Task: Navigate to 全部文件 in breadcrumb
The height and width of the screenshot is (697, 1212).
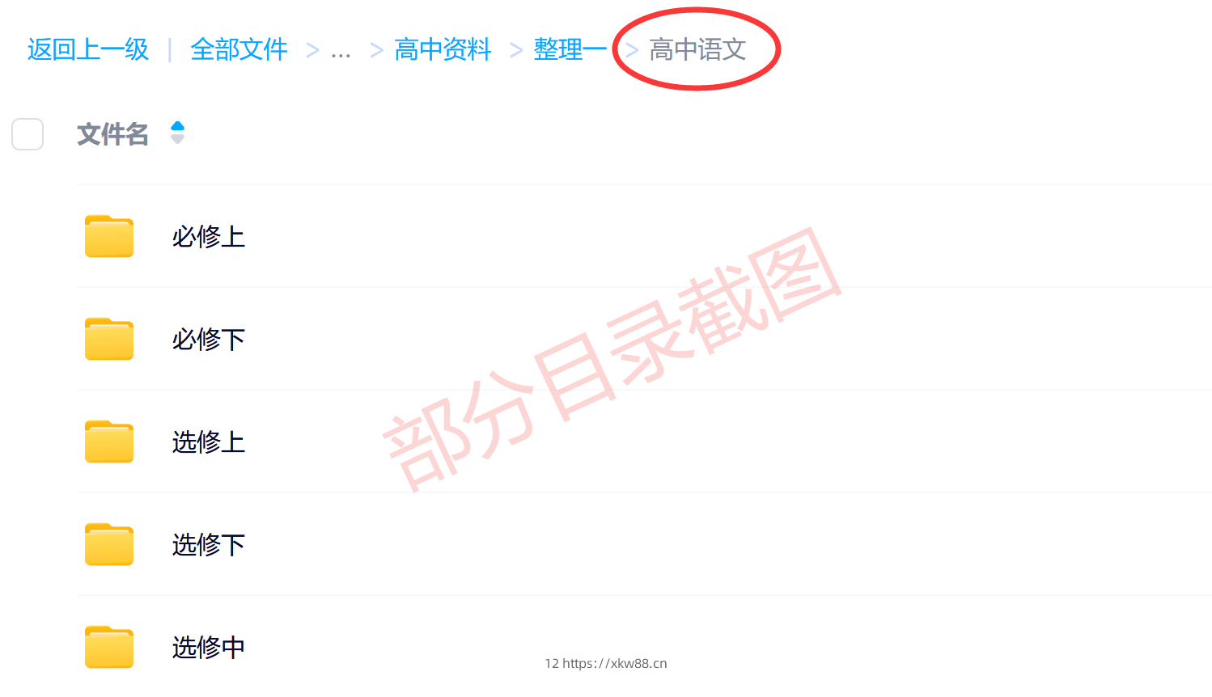Action: pos(239,49)
